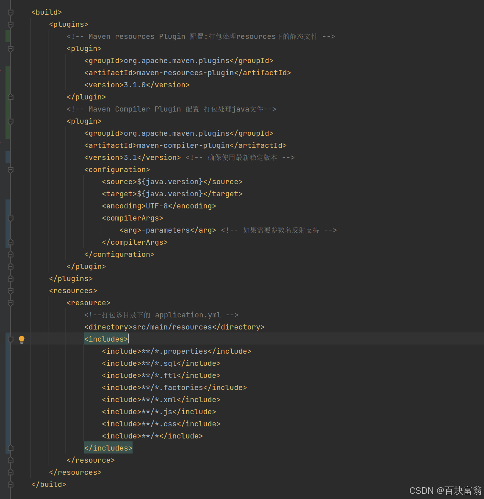Click the application.yml comment line
The height and width of the screenshot is (499, 484).
[x=161, y=315]
